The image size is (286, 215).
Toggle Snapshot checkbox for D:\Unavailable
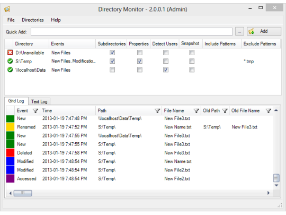click(192, 53)
